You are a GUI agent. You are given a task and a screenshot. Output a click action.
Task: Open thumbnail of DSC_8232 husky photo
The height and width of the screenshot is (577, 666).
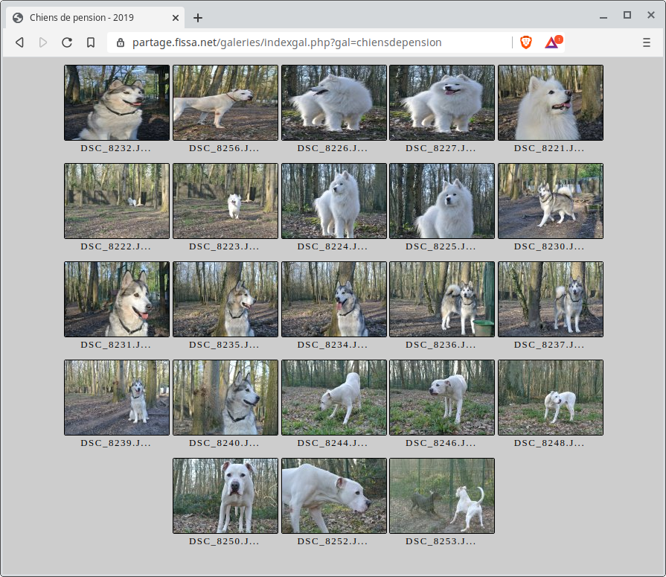pos(117,103)
